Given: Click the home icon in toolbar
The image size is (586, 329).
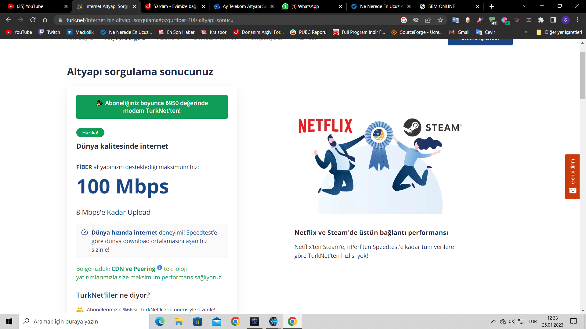Looking at the screenshot, I should (45, 20).
